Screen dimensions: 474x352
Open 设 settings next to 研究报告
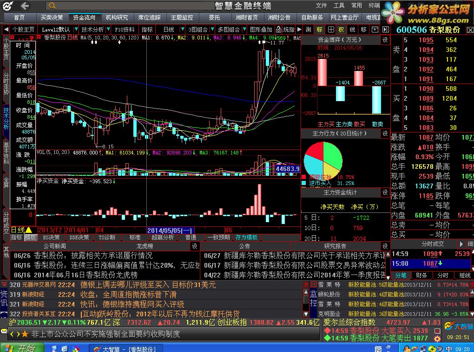385,246
